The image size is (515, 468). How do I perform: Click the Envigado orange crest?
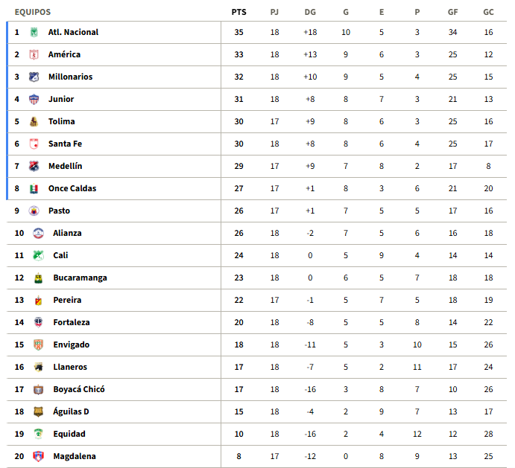[39, 344]
